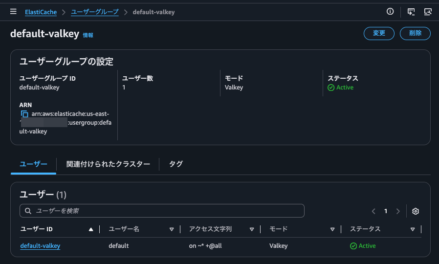
Task: Copy the ARN with the copy icon
Action: tap(24, 114)
